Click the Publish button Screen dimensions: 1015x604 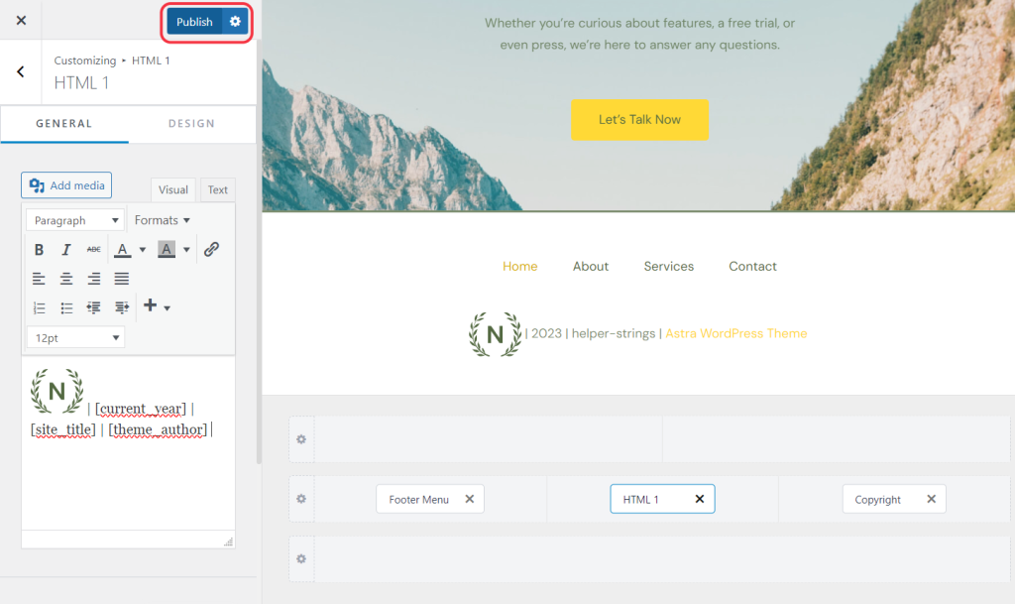(x=194, y=22)
